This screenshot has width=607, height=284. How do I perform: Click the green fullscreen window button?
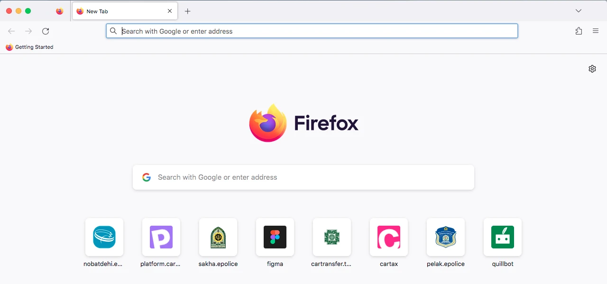pyautogui.click(x=28, y=11)
